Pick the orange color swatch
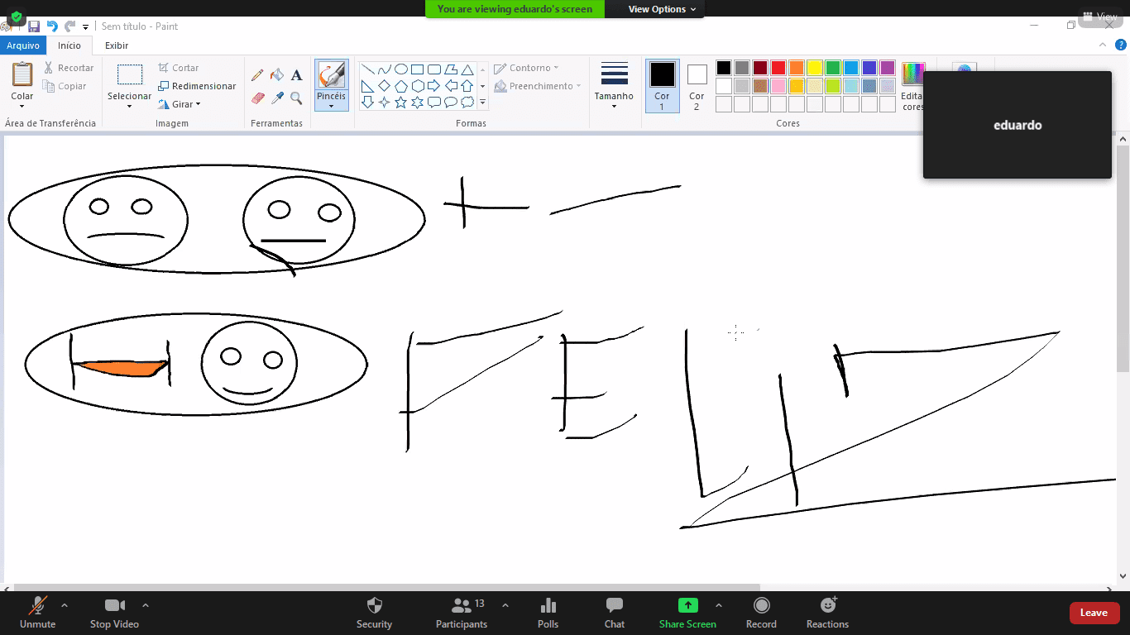The height and width of the screenshot is (635, 1130). [x=797, y=68]
